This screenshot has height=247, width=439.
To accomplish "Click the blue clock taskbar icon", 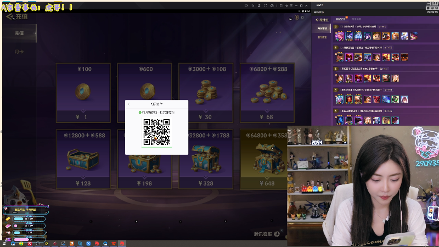I will pyautogui.click(x=88, y=244).
